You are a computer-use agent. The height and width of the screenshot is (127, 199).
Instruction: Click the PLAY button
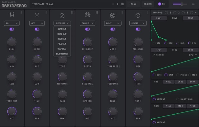click(x=133, y=4)
